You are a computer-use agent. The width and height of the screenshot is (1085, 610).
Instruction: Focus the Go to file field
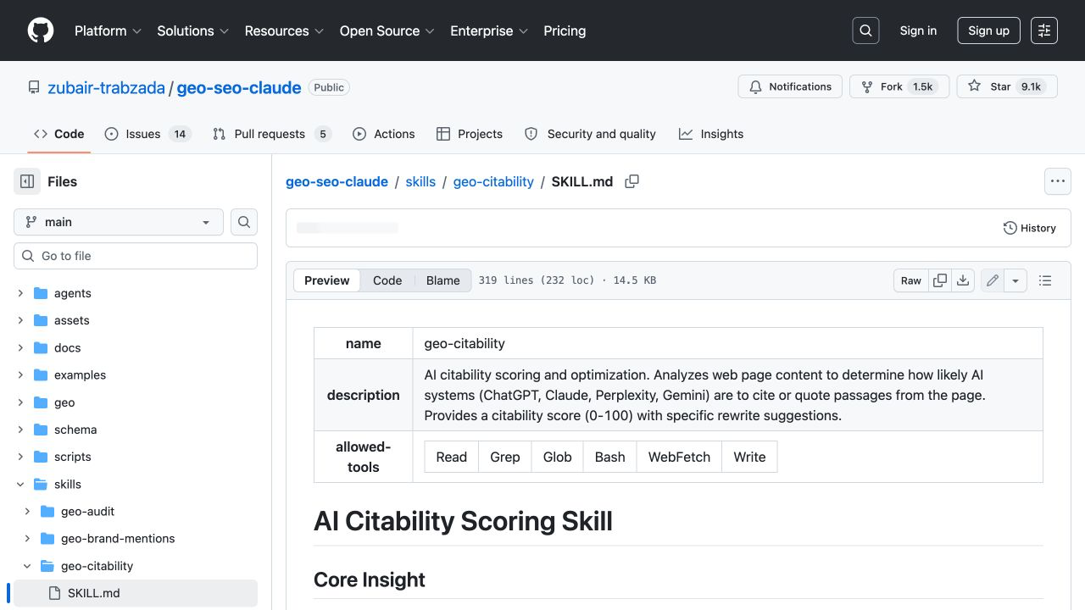point(136,256)
